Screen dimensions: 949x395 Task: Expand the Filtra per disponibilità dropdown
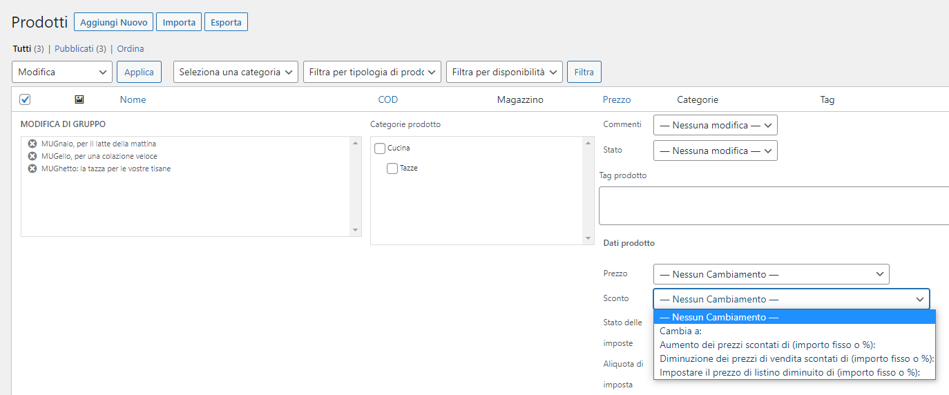tap(504, 72)
